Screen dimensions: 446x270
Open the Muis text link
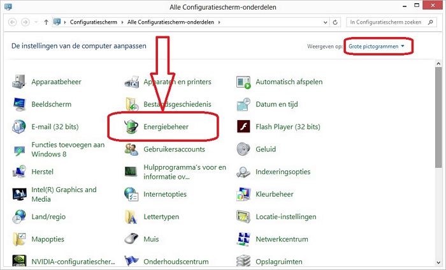pos(151,239)
